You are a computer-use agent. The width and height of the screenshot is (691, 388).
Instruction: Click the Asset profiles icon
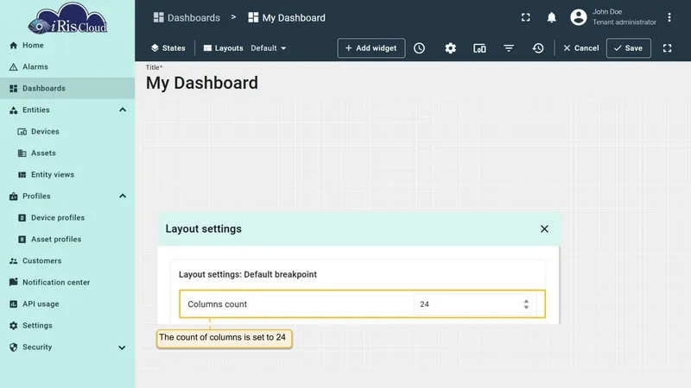pyautogui.click(x=22, y=240)
